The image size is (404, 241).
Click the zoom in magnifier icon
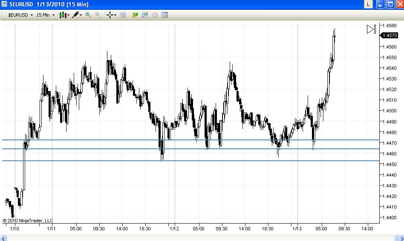(x=88, y=15)
